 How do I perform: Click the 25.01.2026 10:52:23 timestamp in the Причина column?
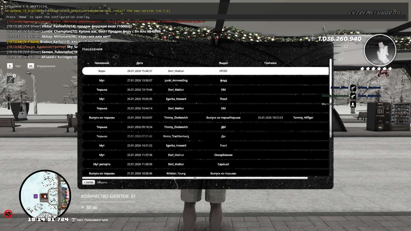[x=270, y=118]
